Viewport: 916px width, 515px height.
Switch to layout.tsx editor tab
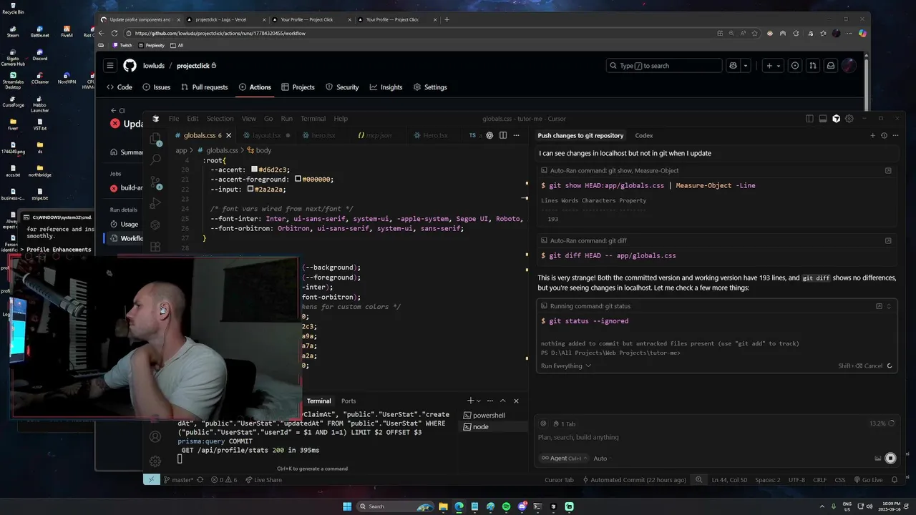266,135
